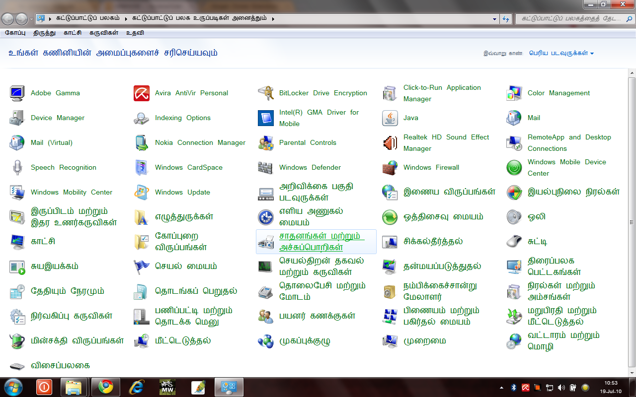The height and width of the screenshot is (397, 636).
Task: Click Speech Recognition microphone icon
Action: (x=17, y=168)
